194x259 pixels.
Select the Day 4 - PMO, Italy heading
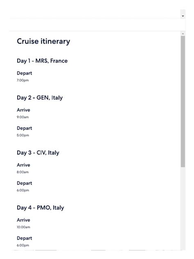pos(41,208)
